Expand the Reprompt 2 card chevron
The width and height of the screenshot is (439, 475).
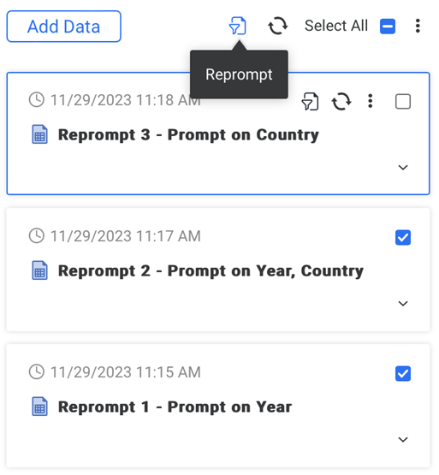coord(403,303)
